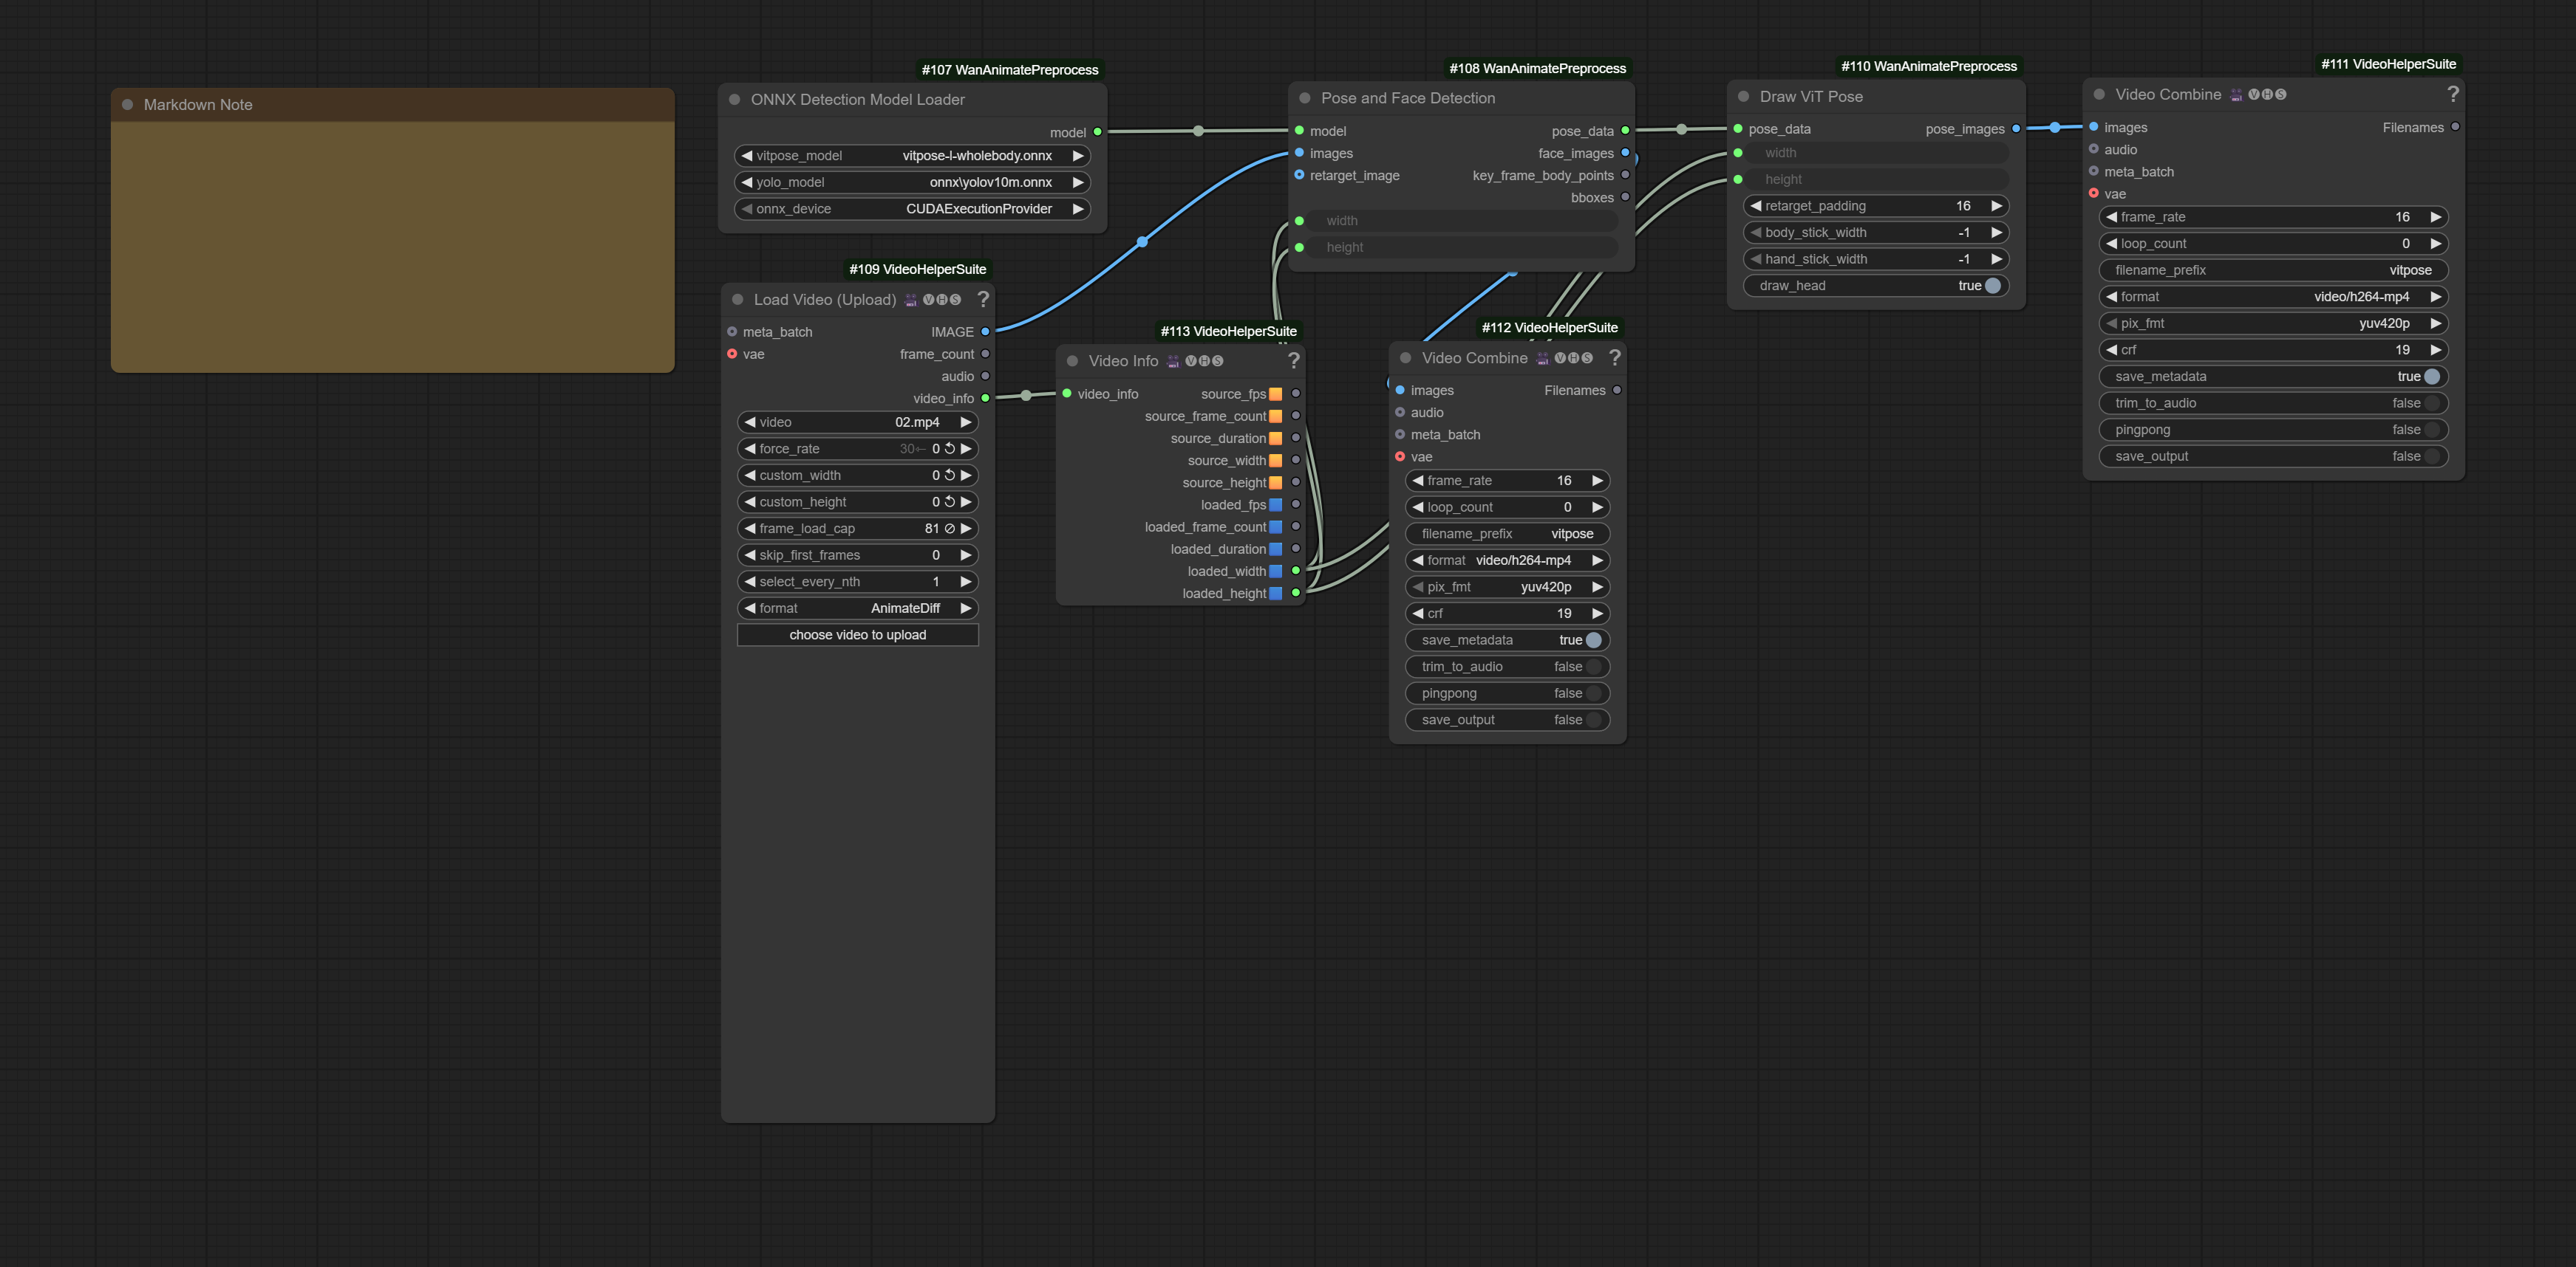Edit filename_prefix field on #111 Video Combine
The image size is (2576, 1267).
2273,271
